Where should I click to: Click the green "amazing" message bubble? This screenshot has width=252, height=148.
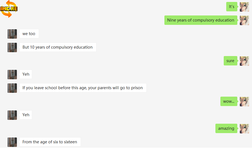pos(226,129)
